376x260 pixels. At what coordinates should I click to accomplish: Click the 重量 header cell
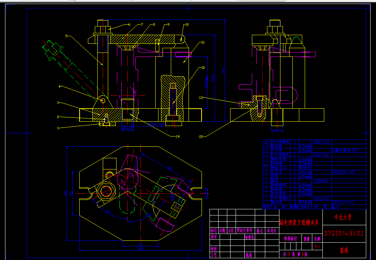pyautogui.click(x=307, y=239)
